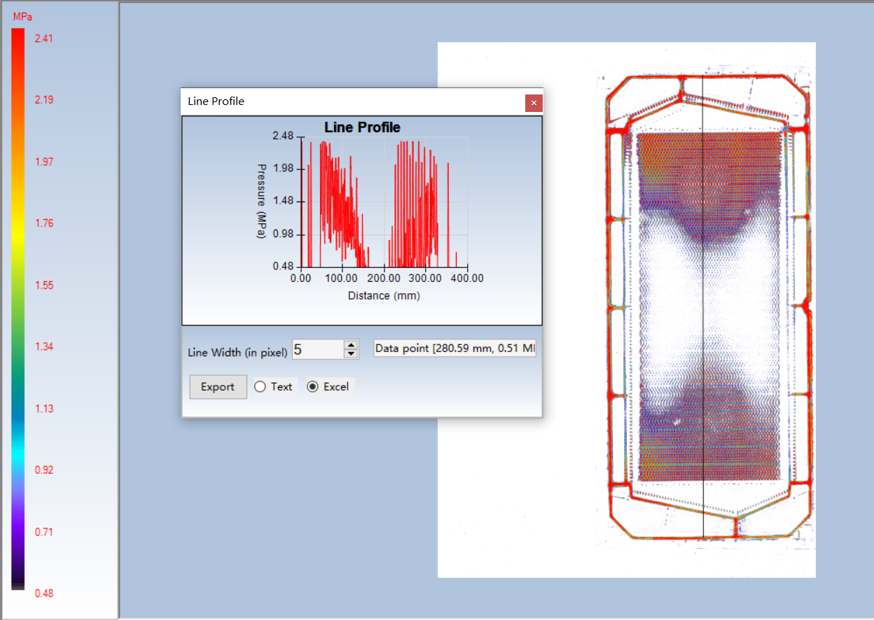This screenshot has width=874, height=620.
Task: Select the Excel export radio button
Action: point(312,387)
